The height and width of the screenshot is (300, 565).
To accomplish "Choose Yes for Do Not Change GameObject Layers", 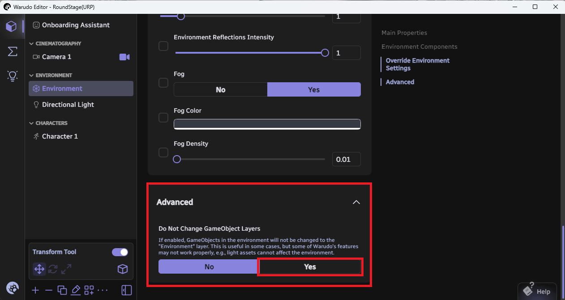I will coord(310,267).
